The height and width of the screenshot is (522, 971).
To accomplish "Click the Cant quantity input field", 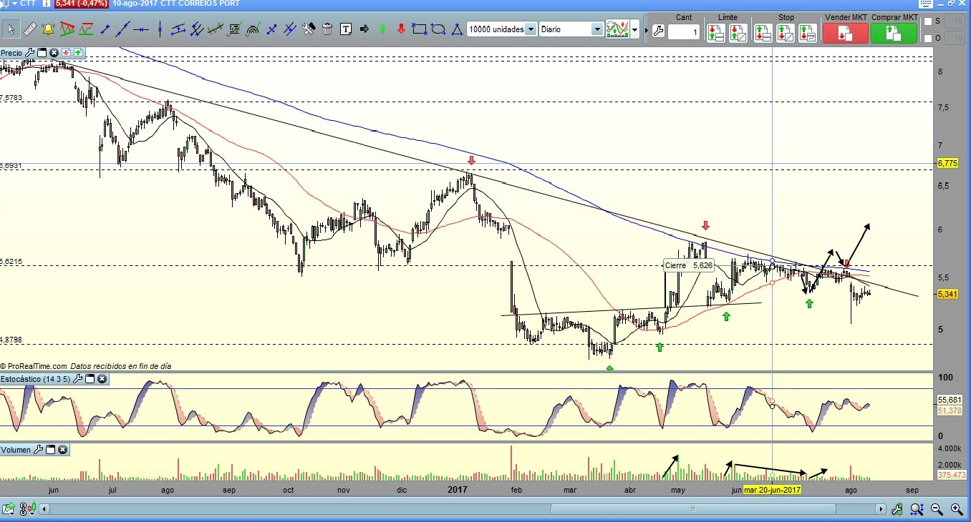I will point(684,31).
